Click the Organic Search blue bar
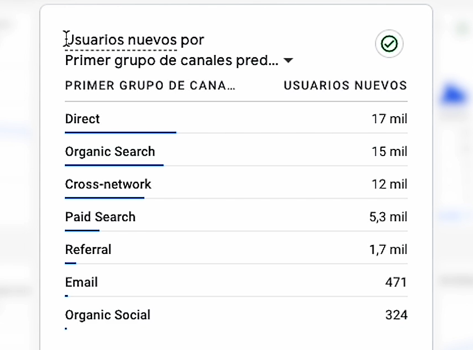This screenshot has width=473, height=350. pyautogui.click(x=114, y=165)
